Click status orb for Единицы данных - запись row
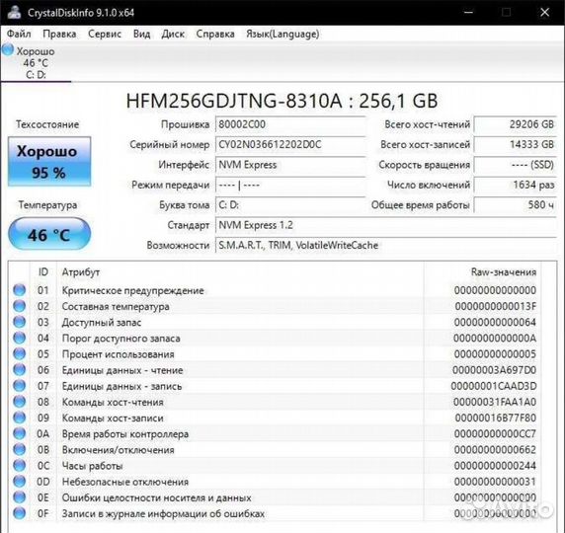Screen dimensions: 565x533 20,386
